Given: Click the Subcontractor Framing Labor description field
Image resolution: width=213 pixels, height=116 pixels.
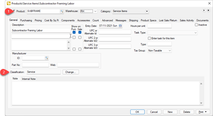Looking at the screenshot, I should [41, 31].
